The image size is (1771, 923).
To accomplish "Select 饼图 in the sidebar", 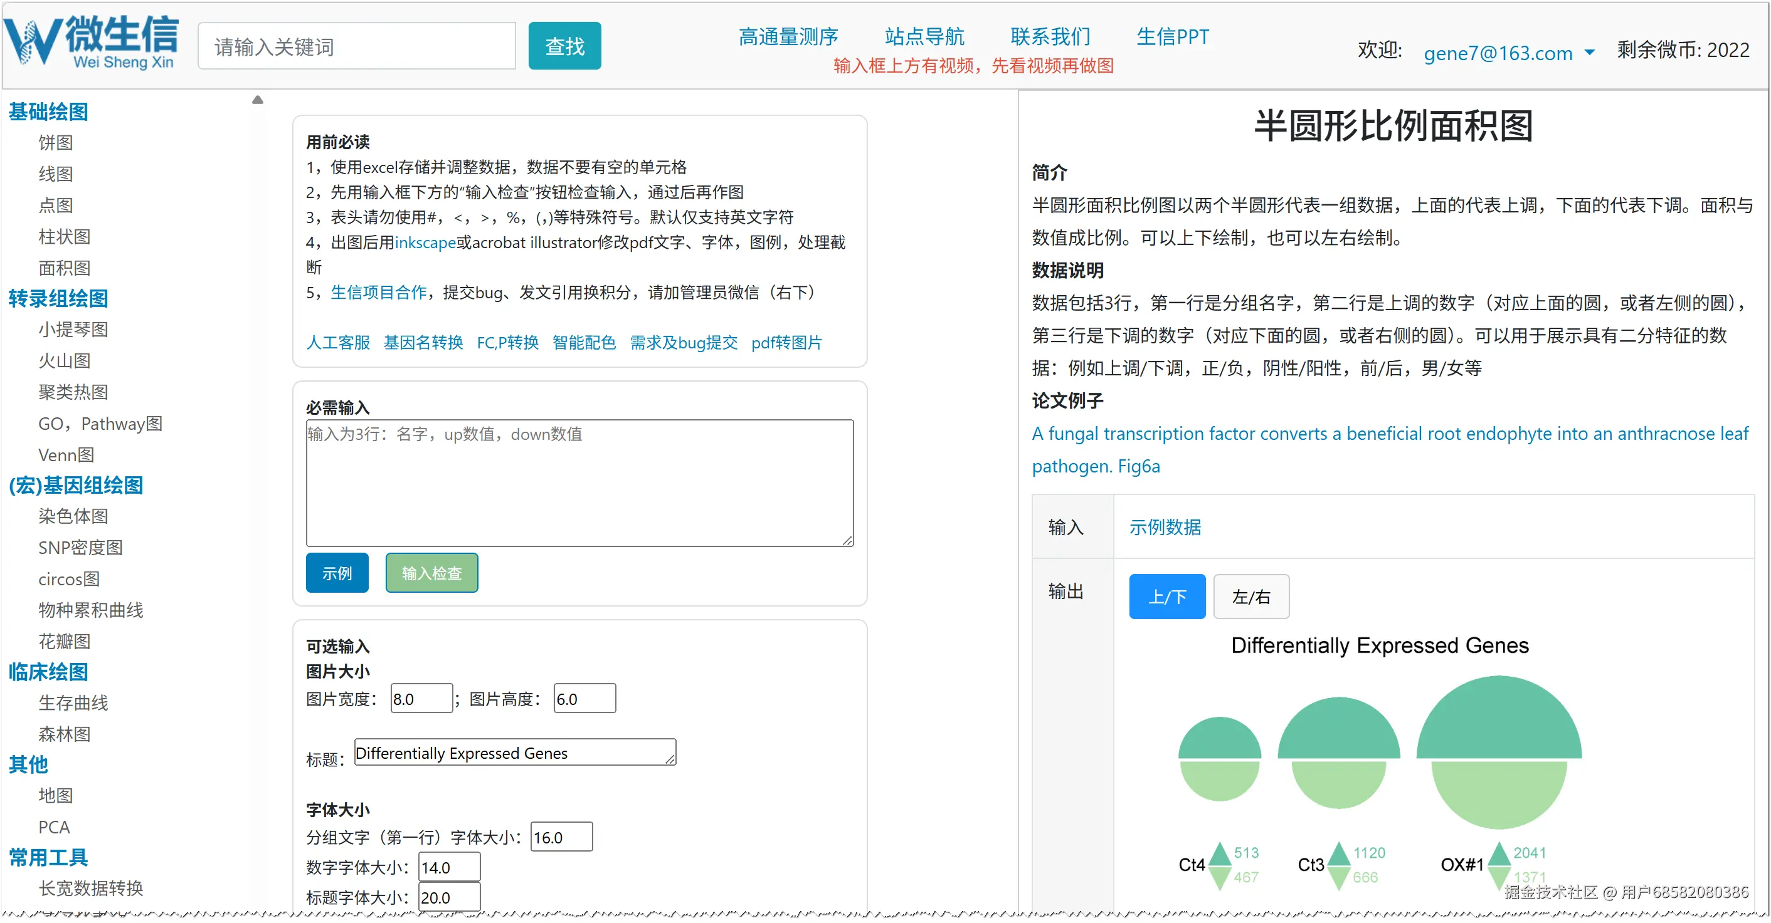I will coord(56,143).
